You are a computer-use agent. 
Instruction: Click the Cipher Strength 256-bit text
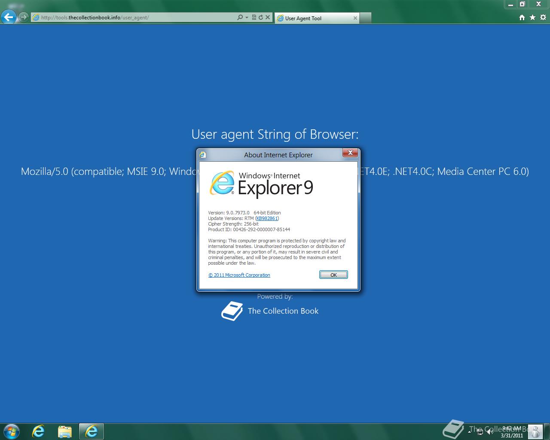coord(233,224)
